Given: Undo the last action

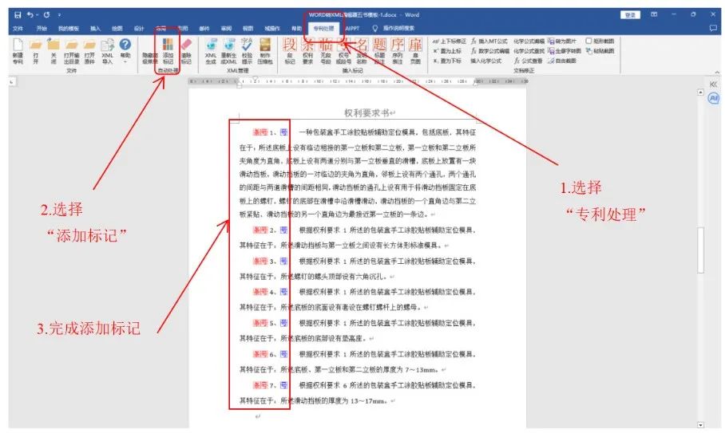Looking at the screenshot, I should [30, 15].
